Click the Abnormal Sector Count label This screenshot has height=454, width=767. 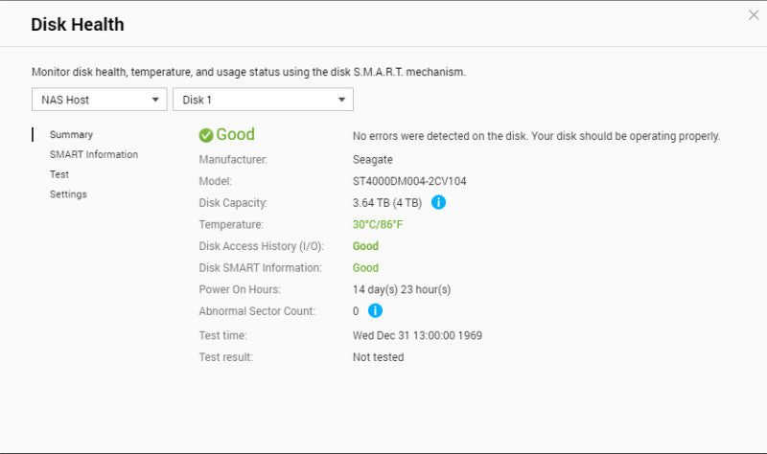tap(257, 311)
